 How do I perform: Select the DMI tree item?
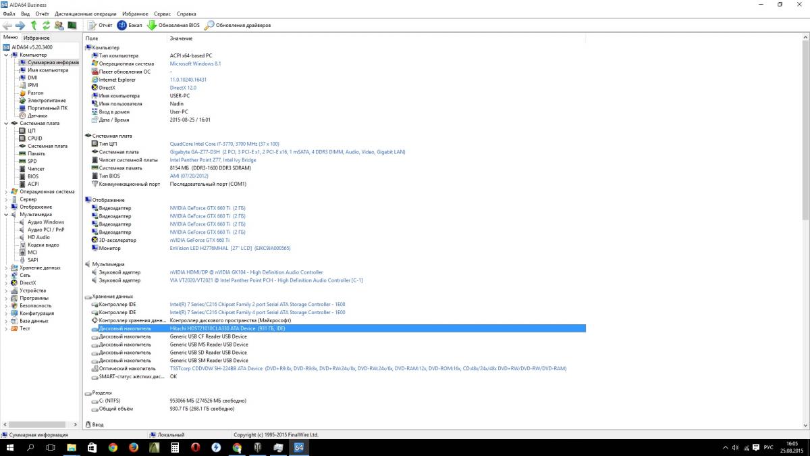pyautogui.click(x=32, y=78)
